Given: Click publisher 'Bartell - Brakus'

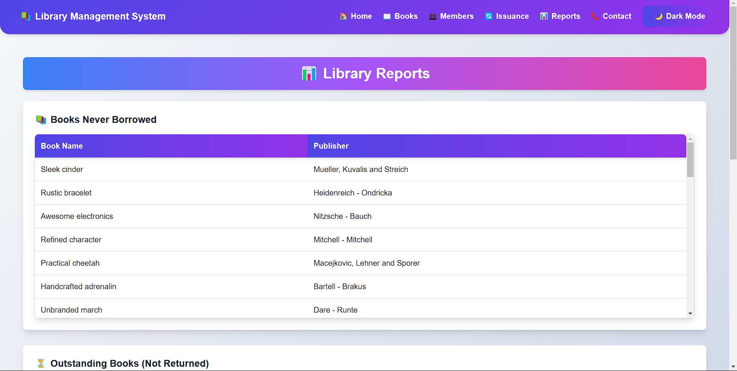Looking at the screenshot, I should (340, 287).
